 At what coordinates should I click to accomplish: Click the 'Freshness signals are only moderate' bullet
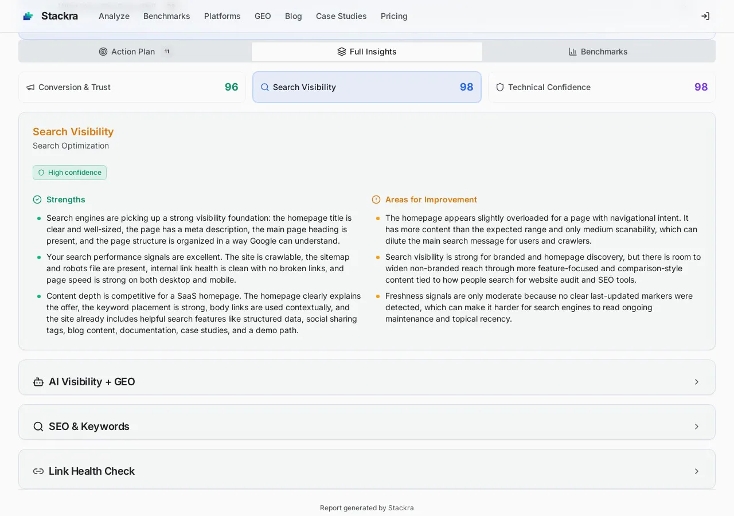pos(539,307)
